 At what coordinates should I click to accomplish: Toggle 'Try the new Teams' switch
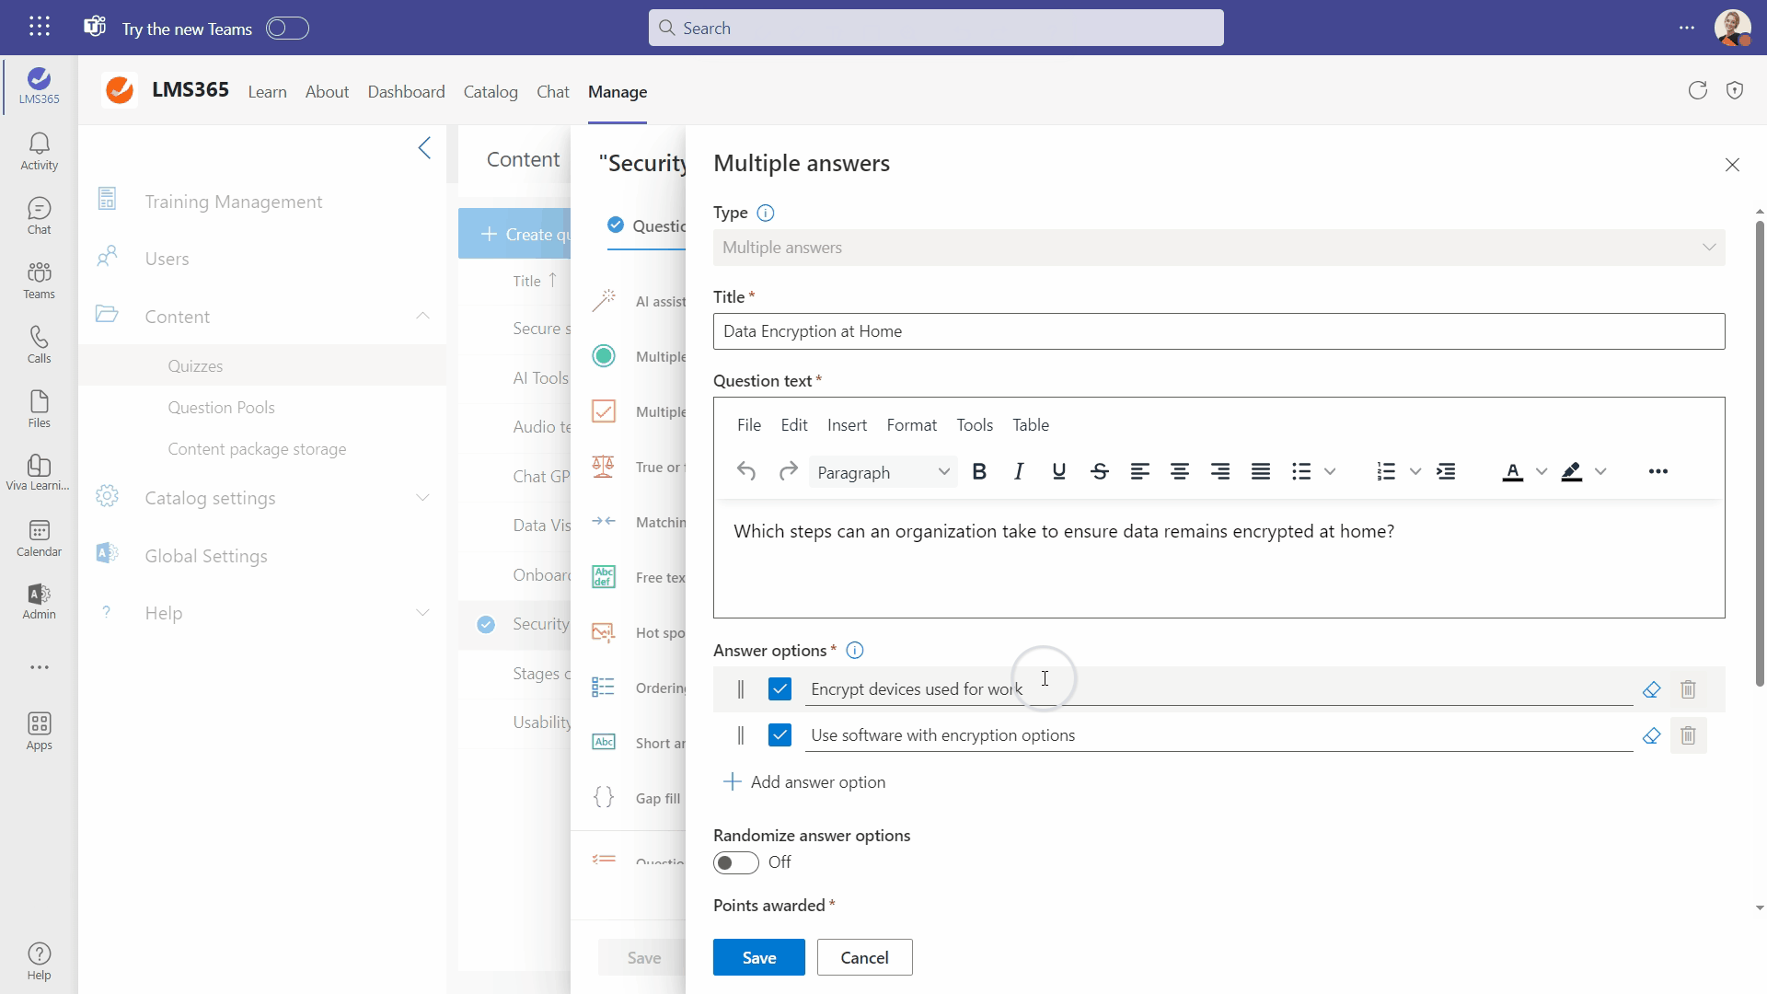[287, 29]
